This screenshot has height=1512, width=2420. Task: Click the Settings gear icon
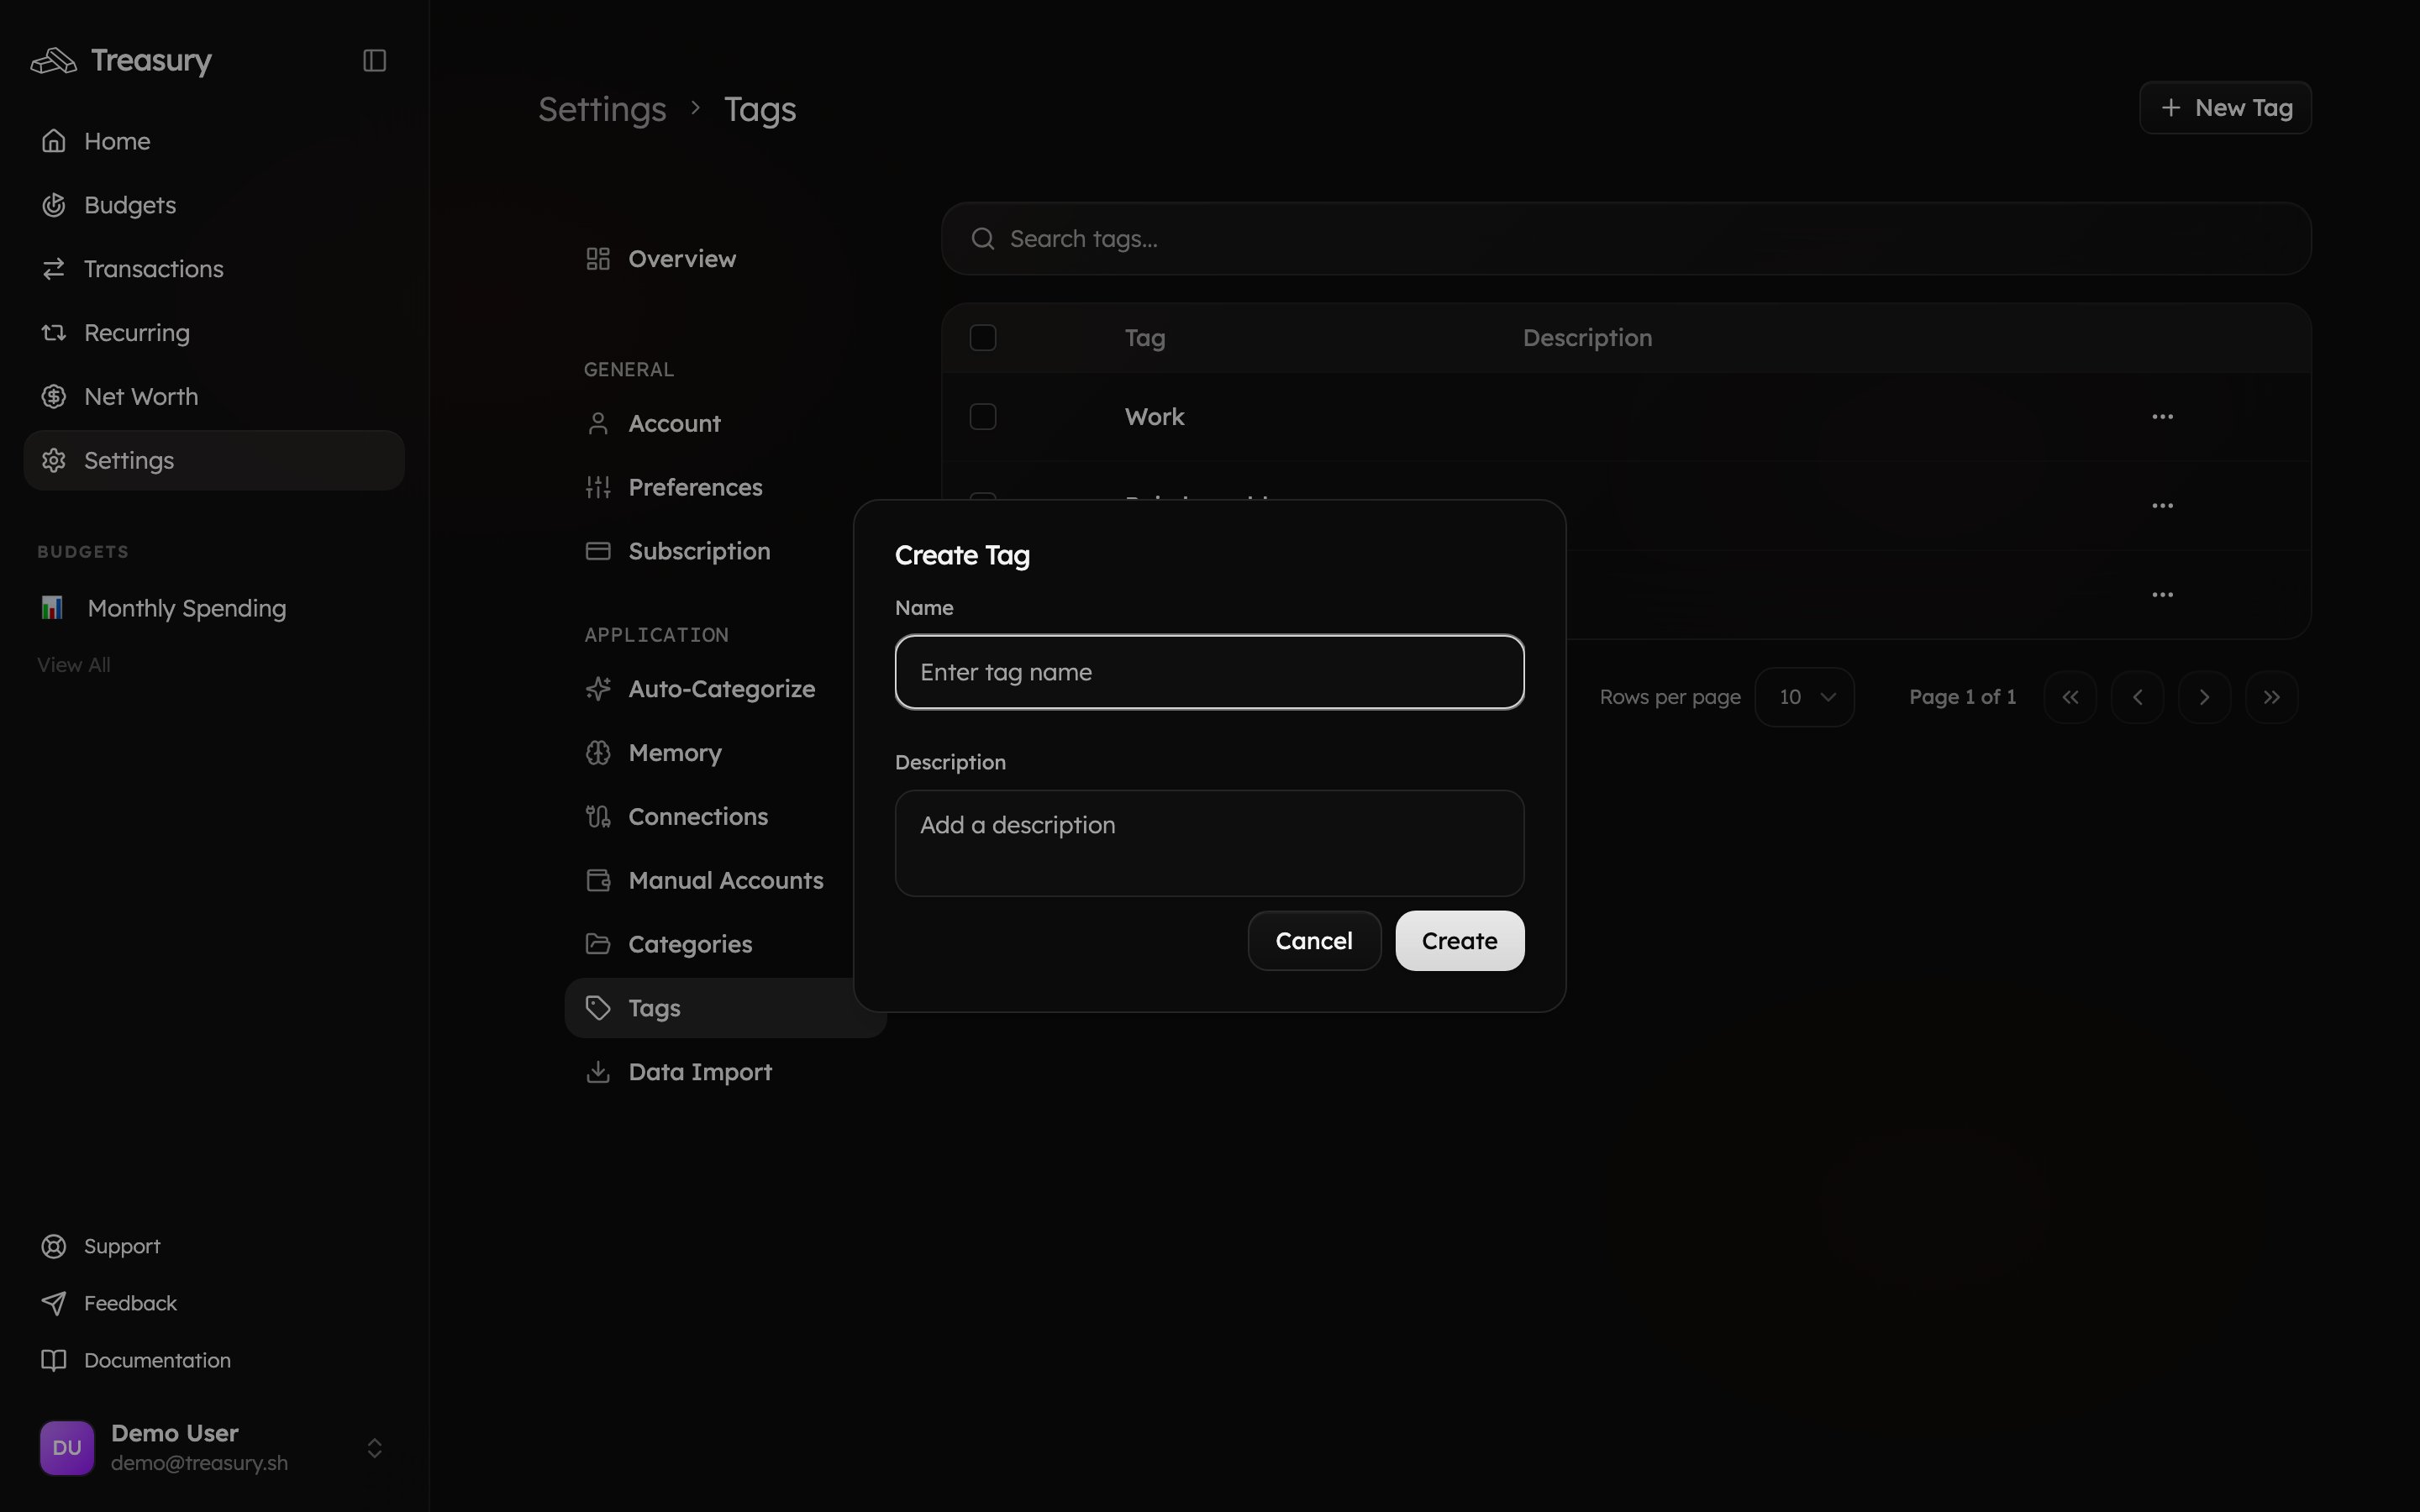(x=54, y=461)
